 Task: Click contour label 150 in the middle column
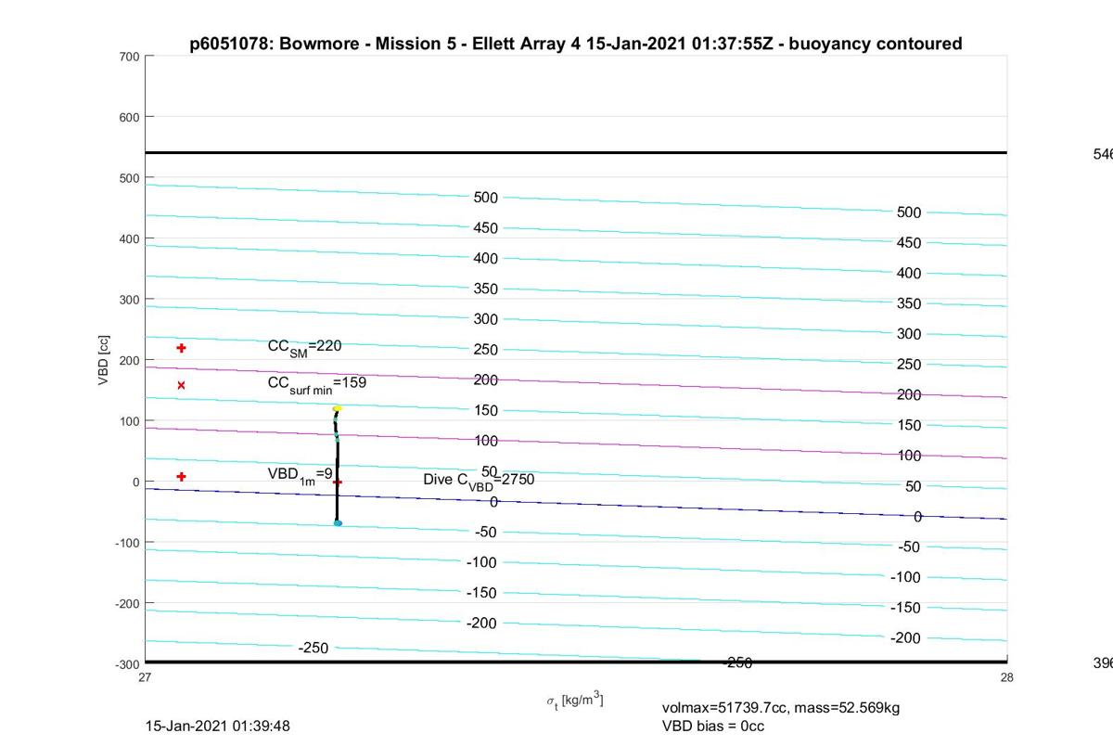486,410
